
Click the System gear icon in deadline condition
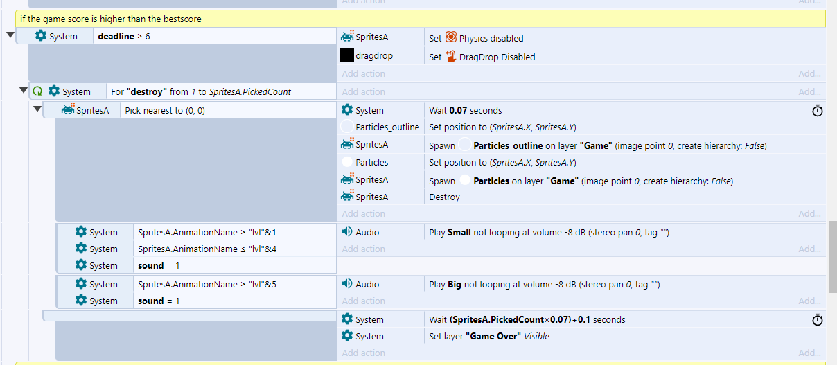41,36
